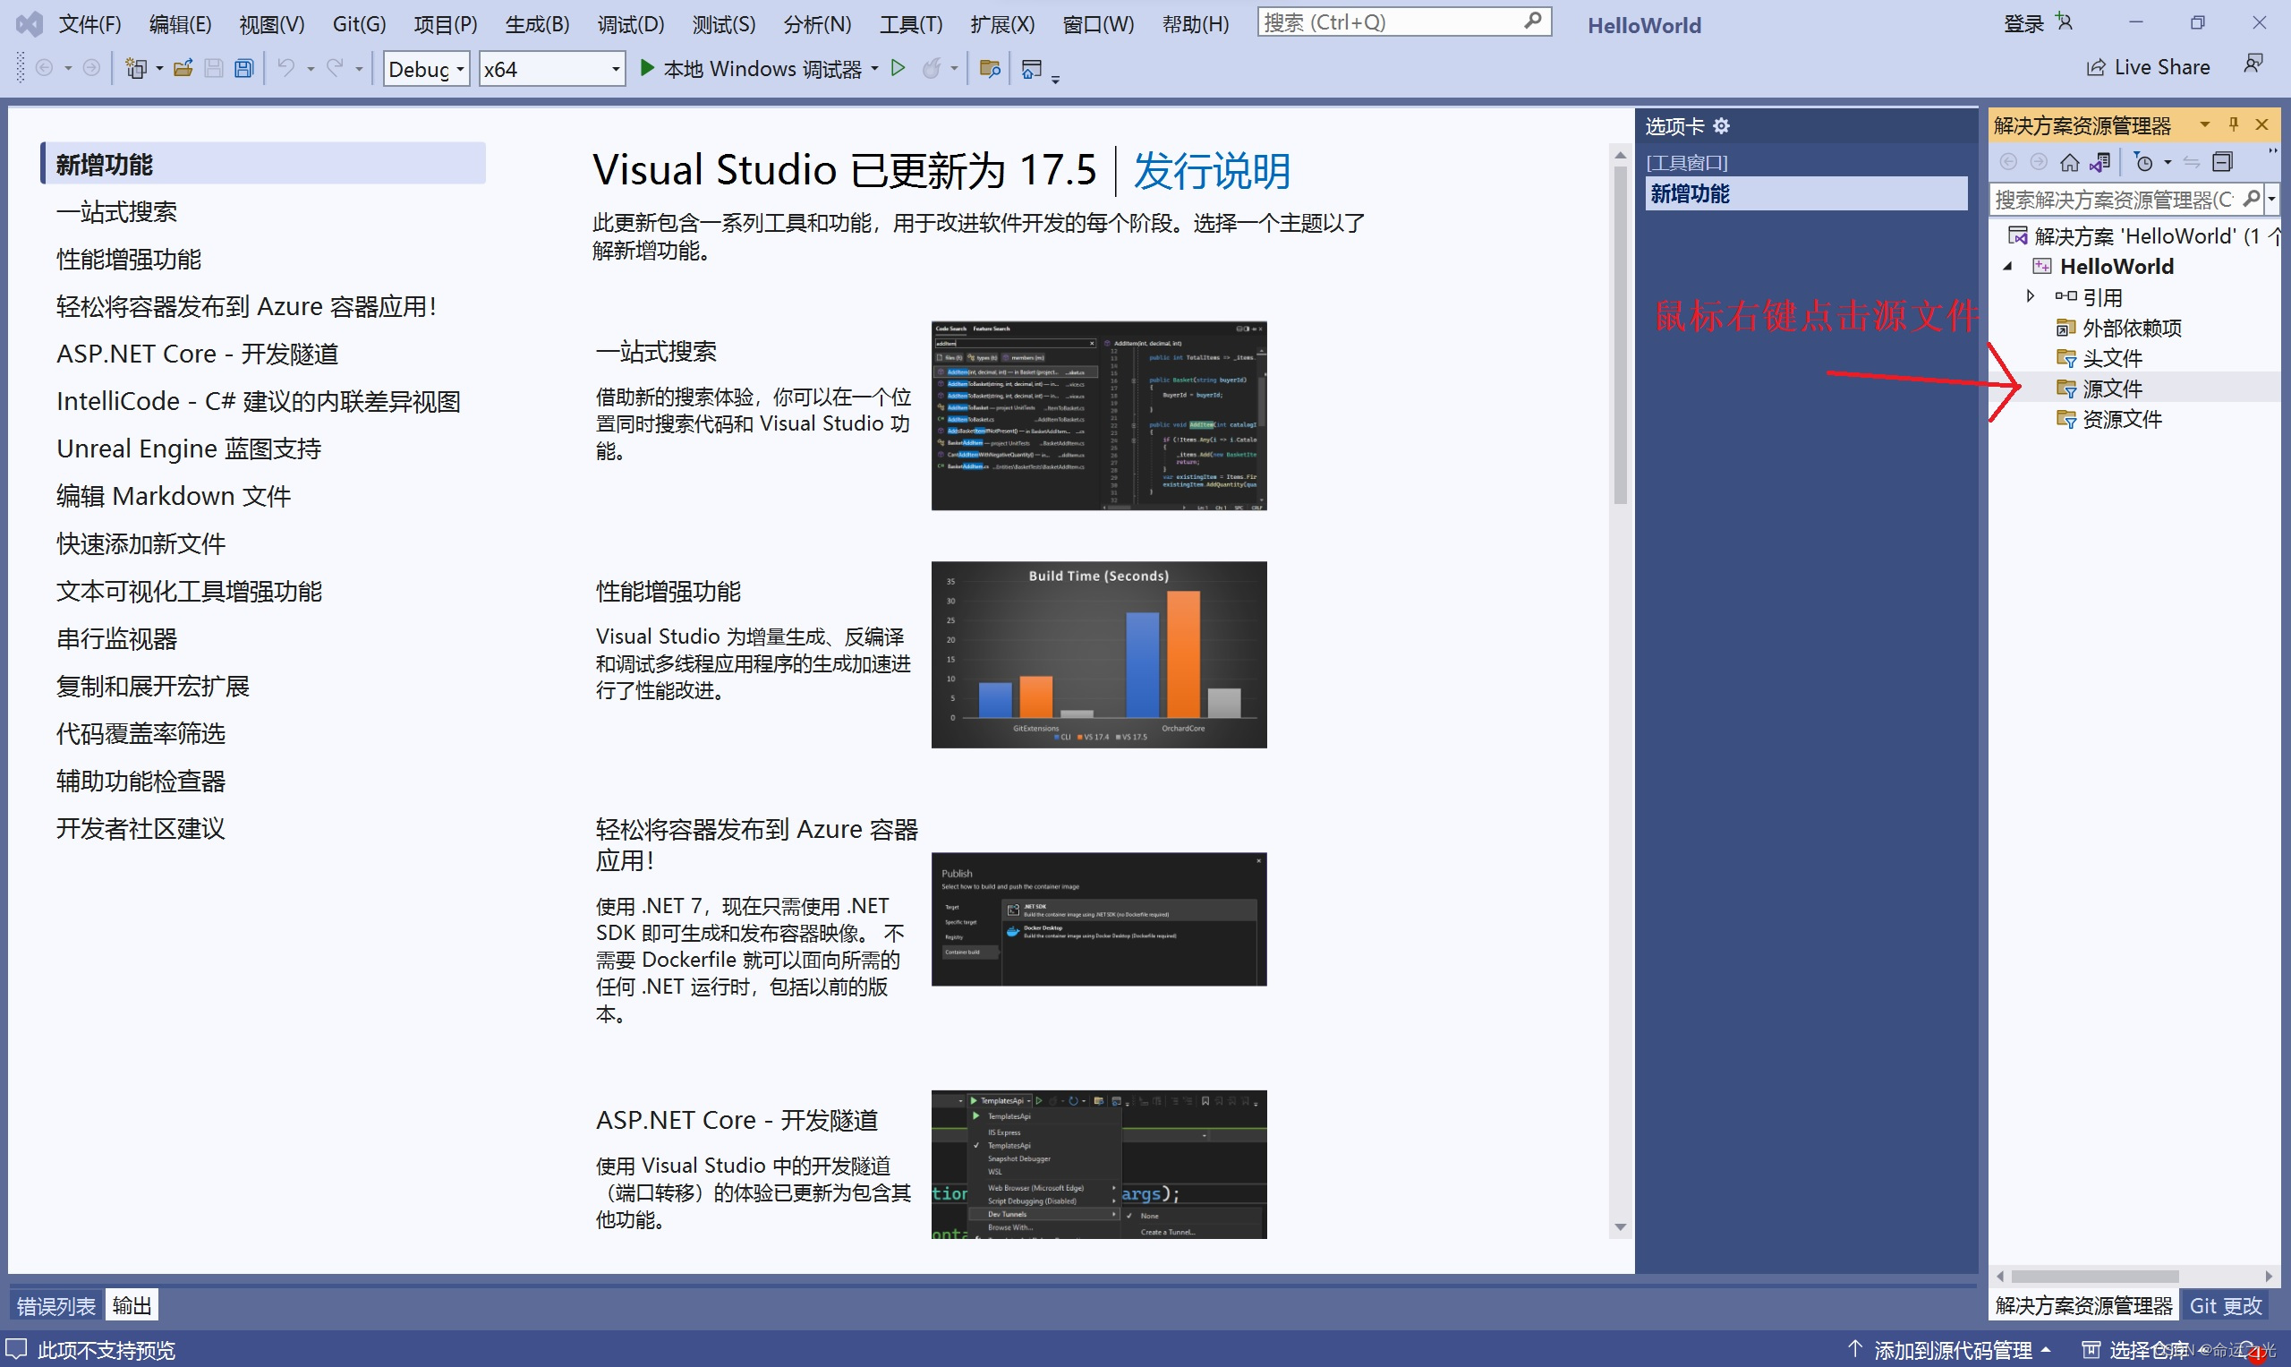The width and height of the screenshot is (2291, 1367).
Task: Select the 源文件 folder
Action: [2111, 388]
